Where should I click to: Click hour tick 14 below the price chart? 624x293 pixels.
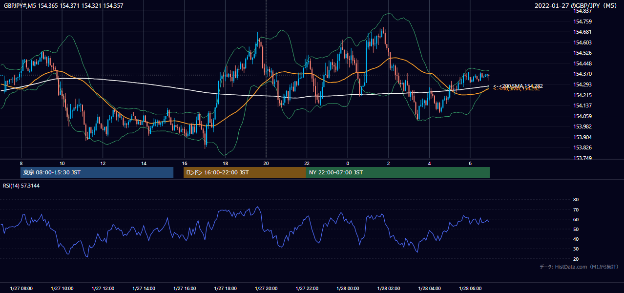(x=144, y=163)
